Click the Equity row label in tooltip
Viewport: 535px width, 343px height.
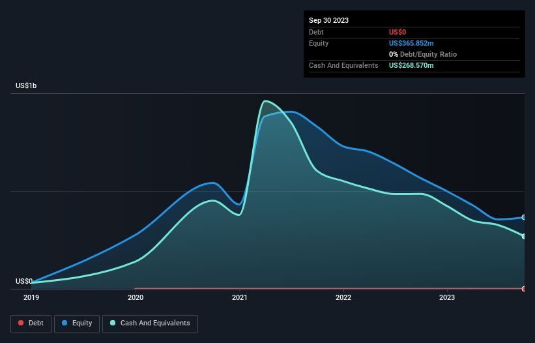click(319, 43)
